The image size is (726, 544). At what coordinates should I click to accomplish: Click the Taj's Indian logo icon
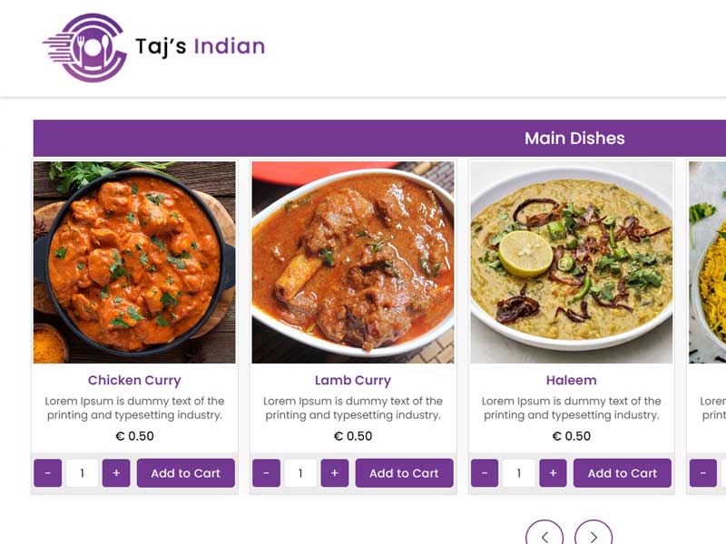[85, 47]
